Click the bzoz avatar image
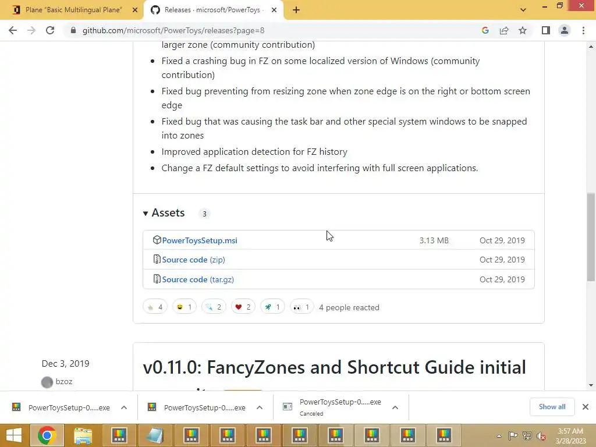 point(47,382)
